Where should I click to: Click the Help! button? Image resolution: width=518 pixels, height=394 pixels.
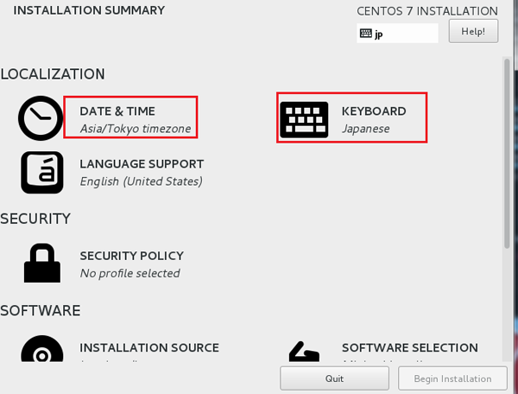(473, 31)
